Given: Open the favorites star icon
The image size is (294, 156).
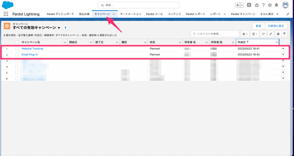Looking at the screenshot, I should click(237, 5).
